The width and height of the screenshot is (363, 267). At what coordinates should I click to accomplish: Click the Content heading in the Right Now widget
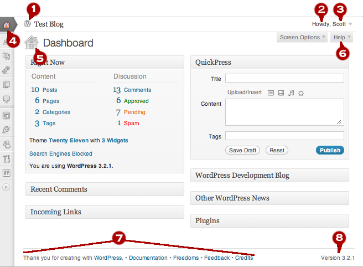(x=44, y=76)
